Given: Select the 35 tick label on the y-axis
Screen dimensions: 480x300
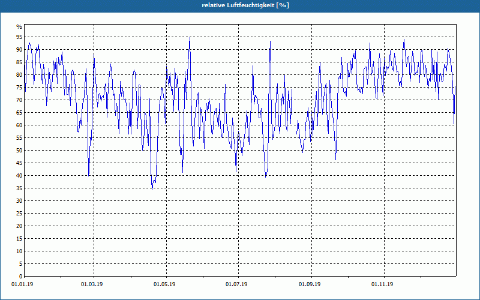Looking at the screenshot, I should pos(19,188).
